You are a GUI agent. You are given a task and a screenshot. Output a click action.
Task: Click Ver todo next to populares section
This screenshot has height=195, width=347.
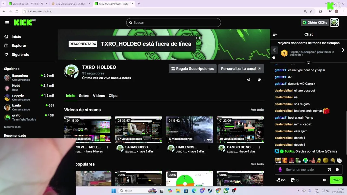257,164
